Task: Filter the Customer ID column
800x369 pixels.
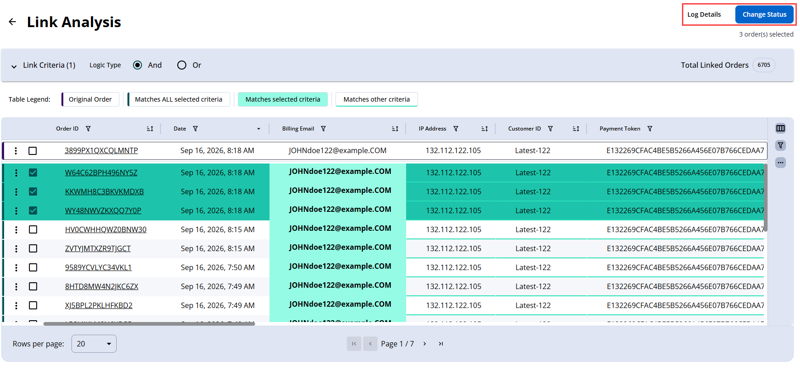Action: pyautogui.click(x=550, y=129)
